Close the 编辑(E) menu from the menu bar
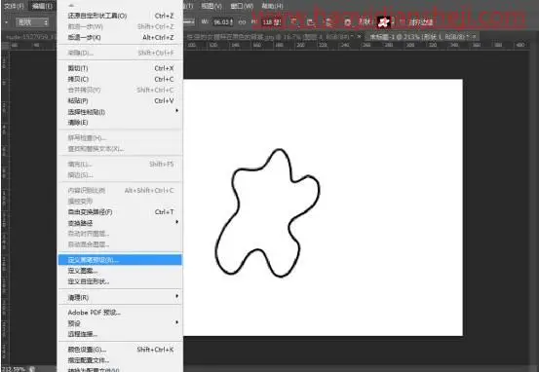The width and height of the screenshot is (539, 372). pyautogui.click(x=42, y=6)
